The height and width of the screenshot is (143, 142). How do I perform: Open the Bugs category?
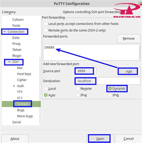coord(21,110)
